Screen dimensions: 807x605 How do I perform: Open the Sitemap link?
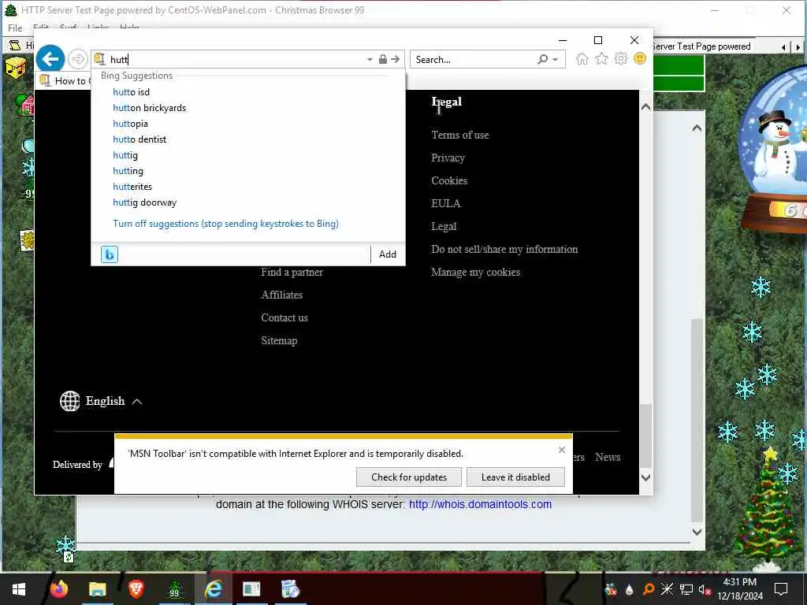279,340
